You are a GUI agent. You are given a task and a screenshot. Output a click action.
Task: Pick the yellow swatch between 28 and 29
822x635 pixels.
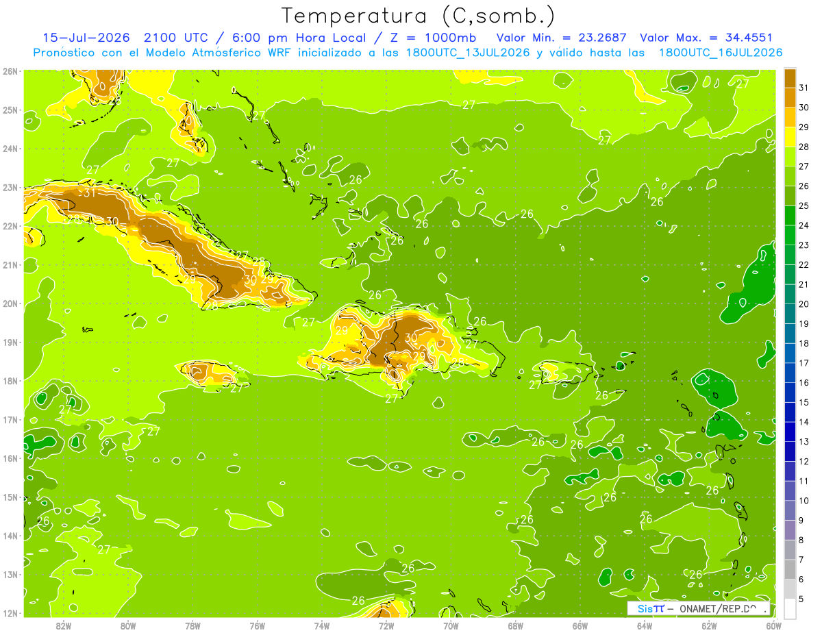[x=790, y=137]
